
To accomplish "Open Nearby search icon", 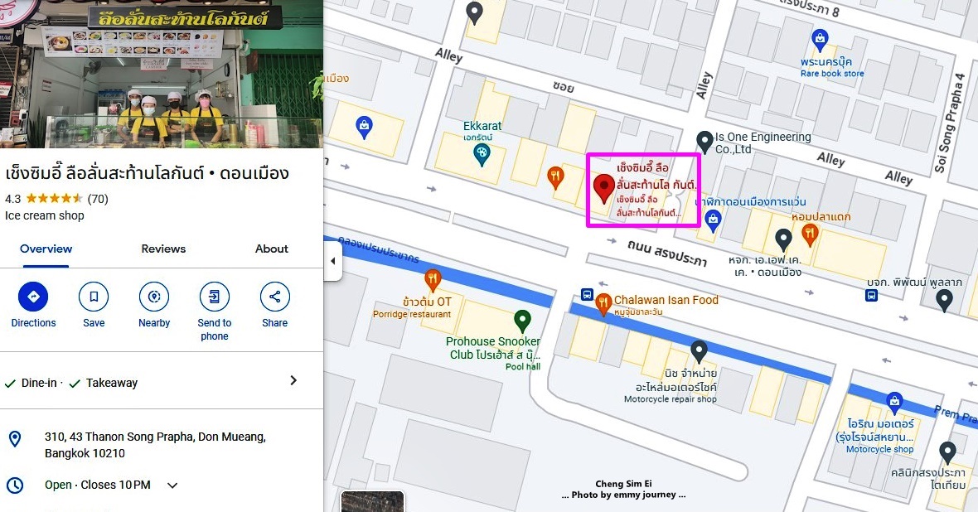I will coord(154,297).
